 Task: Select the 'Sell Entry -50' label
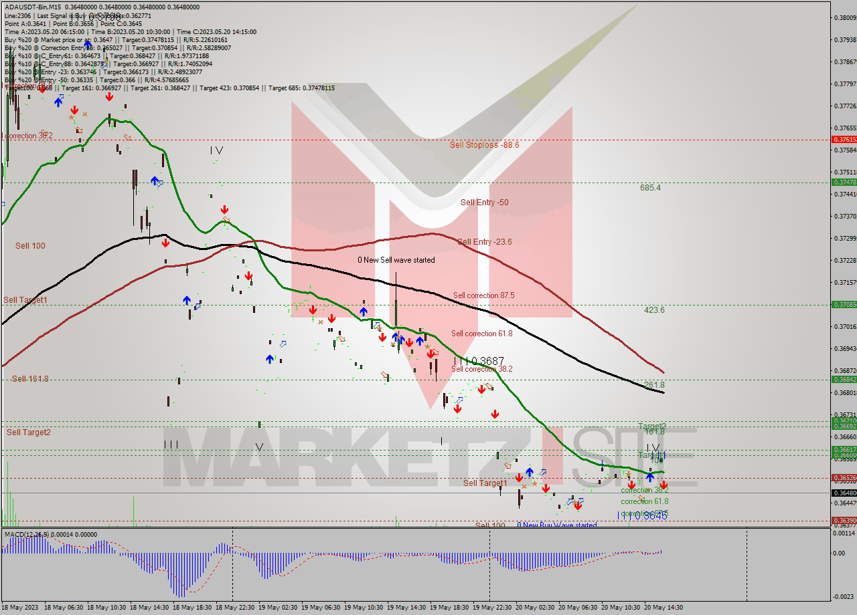[484, 202]
